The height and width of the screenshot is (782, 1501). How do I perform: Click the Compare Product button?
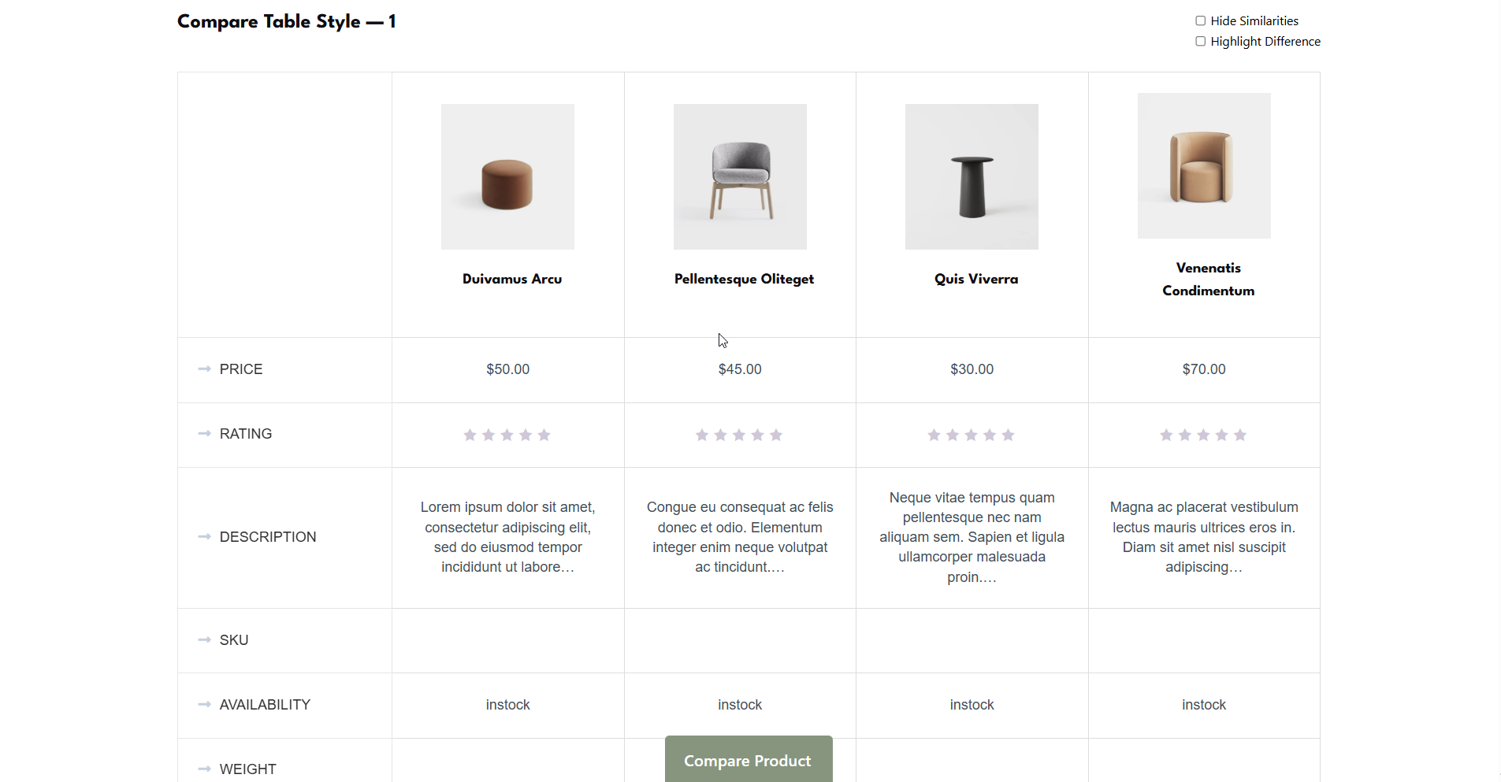747,760
